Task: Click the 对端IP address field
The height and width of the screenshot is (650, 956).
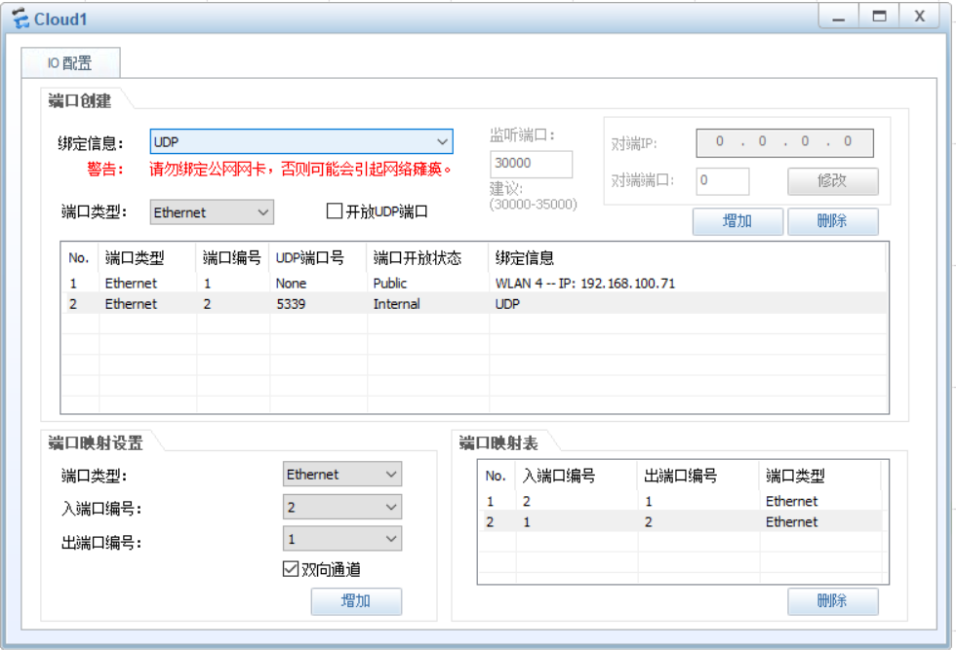Action: click(784, 142)
